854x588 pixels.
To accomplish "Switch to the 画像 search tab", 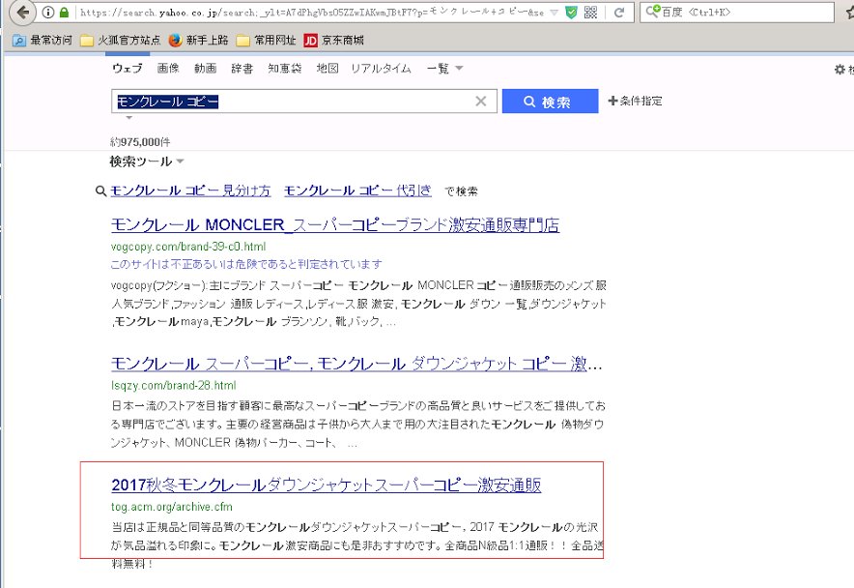I will pyautogui.click(x=168, y=69).
